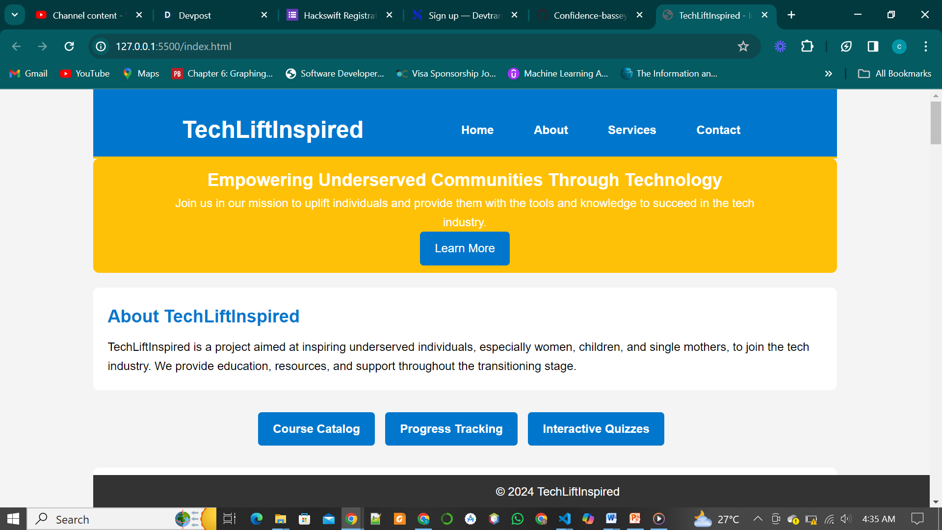
Task: Open the Services nav menu item
Action: coord(631,130)
